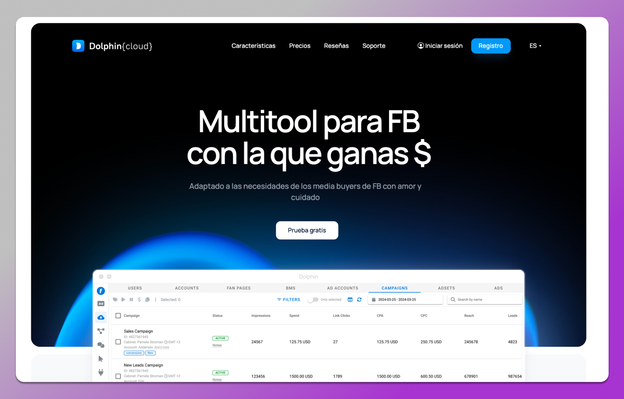This screenshot has height=399, width=624.
Task: Check the Sales Campaign row checkbox
Action: [118, 342]
